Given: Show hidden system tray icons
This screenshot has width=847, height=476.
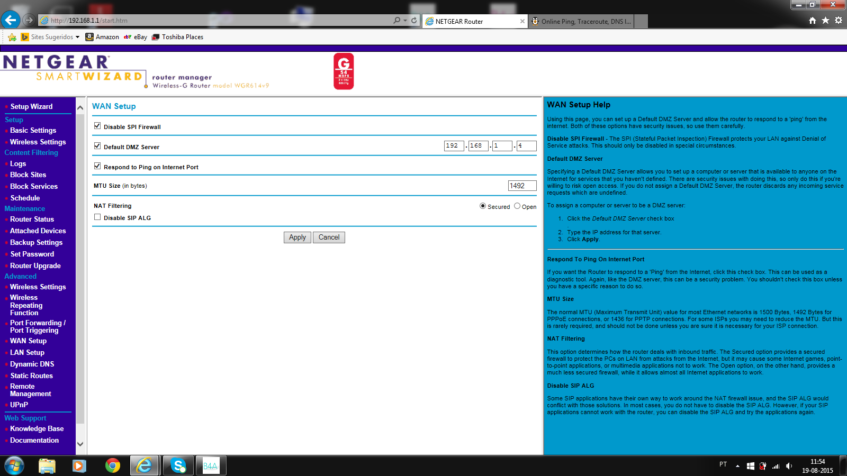Looking at the screenshot, I should [737, 466].
